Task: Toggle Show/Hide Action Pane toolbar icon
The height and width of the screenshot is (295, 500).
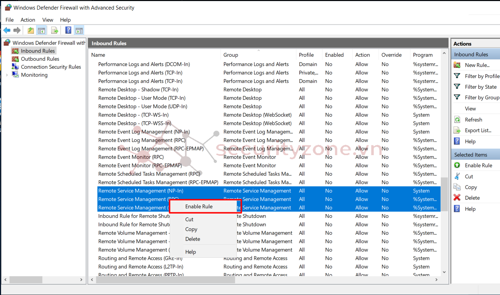Action: tap(79, 31)
